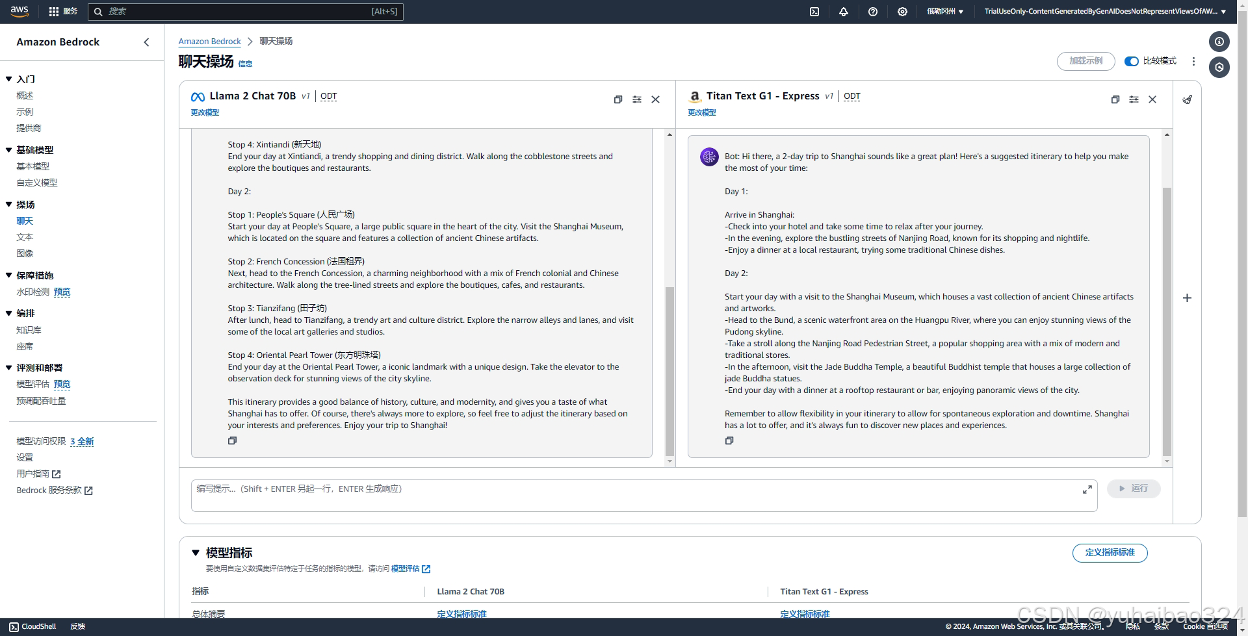Click the 定义指标标准 outlined button
The height and width of the screenshot is (636, 1248).
tap(1110, 553)
